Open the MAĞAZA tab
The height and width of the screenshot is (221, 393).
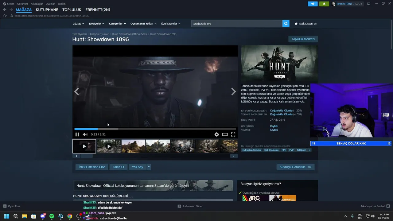click(24, 10)
